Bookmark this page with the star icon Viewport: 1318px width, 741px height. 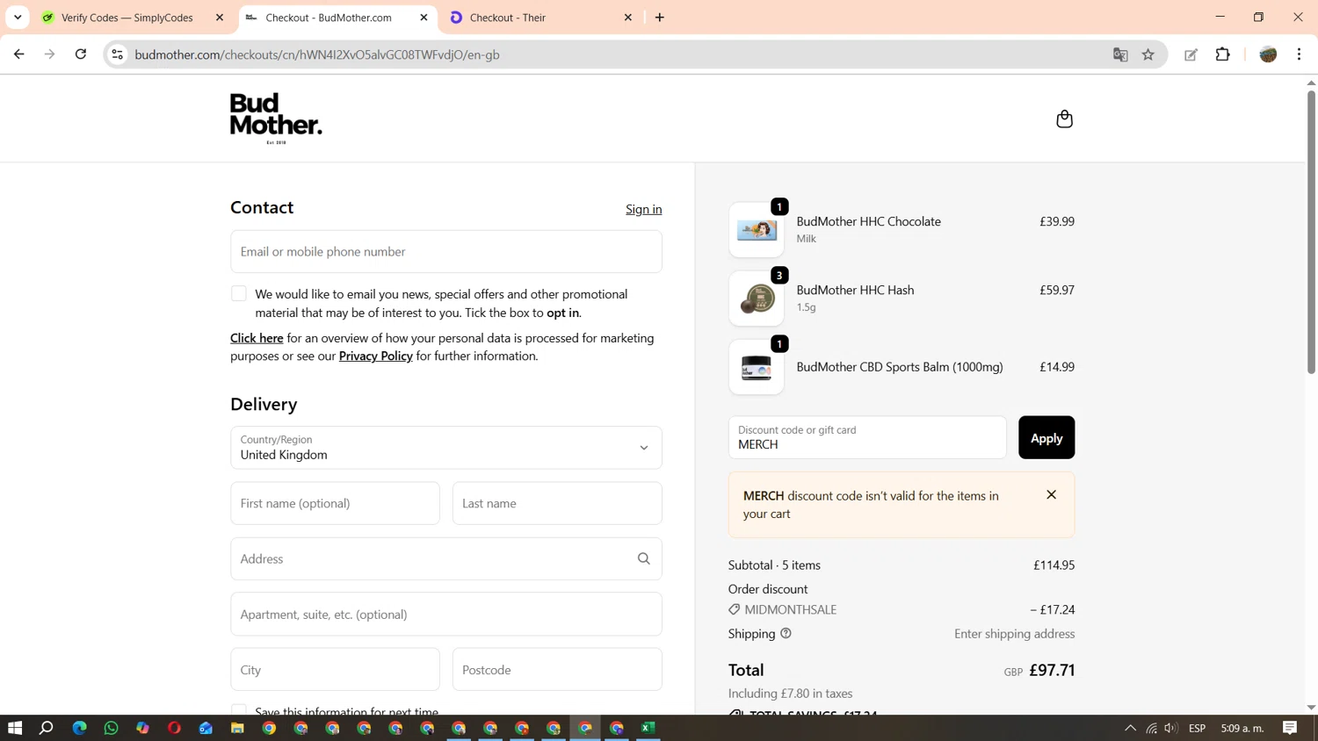tap(1148, 54)
